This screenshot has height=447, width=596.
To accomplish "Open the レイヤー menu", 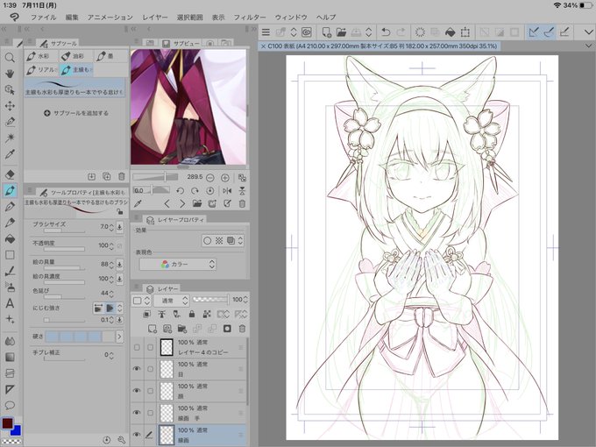I will click(x=155, y=18).
